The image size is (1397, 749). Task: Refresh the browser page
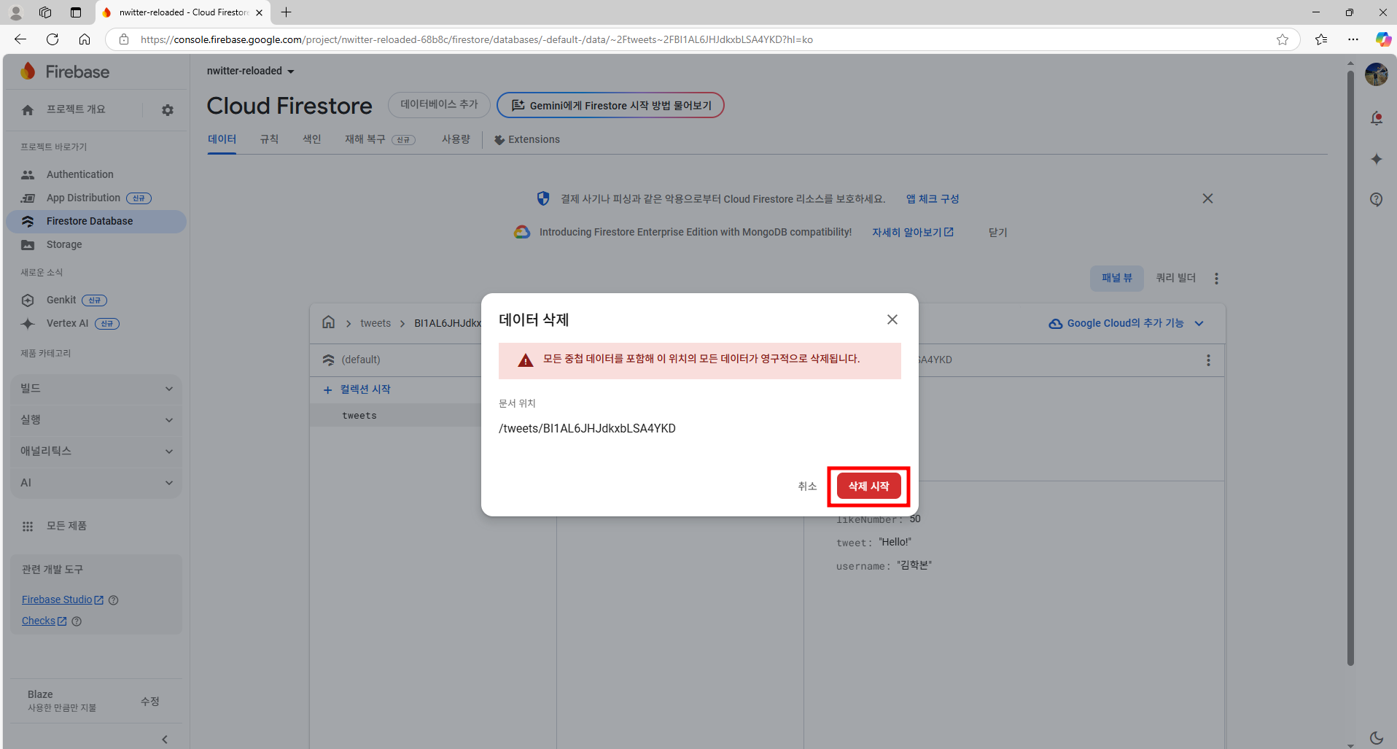pos(52,39)
